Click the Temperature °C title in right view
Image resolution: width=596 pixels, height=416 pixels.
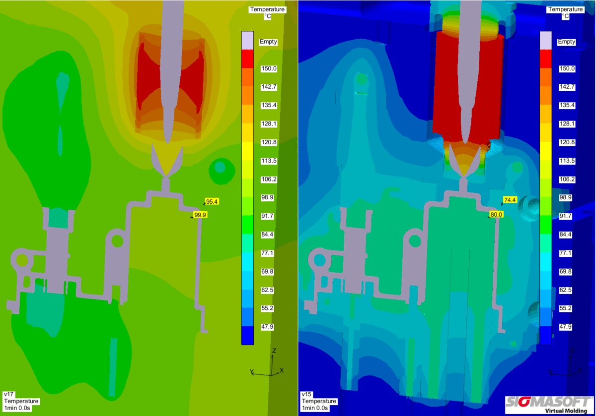(565, 13)
